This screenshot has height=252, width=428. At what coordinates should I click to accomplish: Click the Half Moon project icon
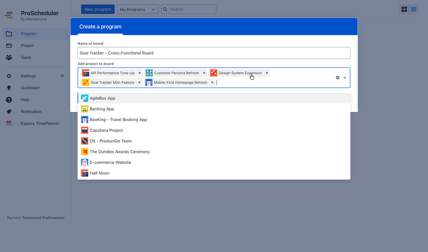point(85,173)
